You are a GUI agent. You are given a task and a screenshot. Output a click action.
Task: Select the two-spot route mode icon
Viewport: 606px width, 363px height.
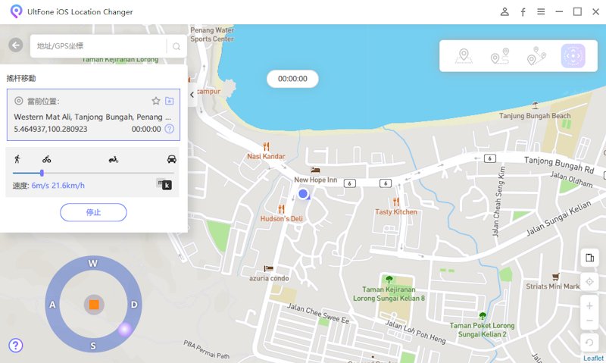pyautogui.click(x=499, y=56)
